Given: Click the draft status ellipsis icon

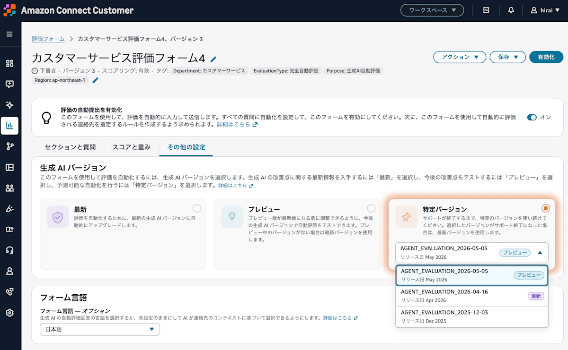Looking at the screenshot, I should coord(35,71).
